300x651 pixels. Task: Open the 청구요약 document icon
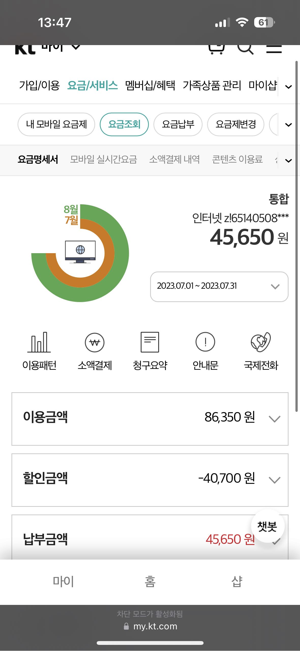coord(150,342)
